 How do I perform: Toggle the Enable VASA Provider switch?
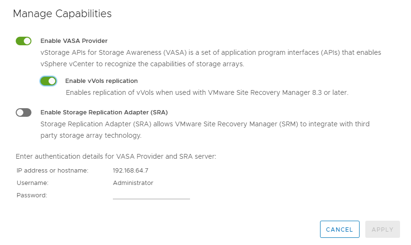pyautogui.click(x=23, y=41)
